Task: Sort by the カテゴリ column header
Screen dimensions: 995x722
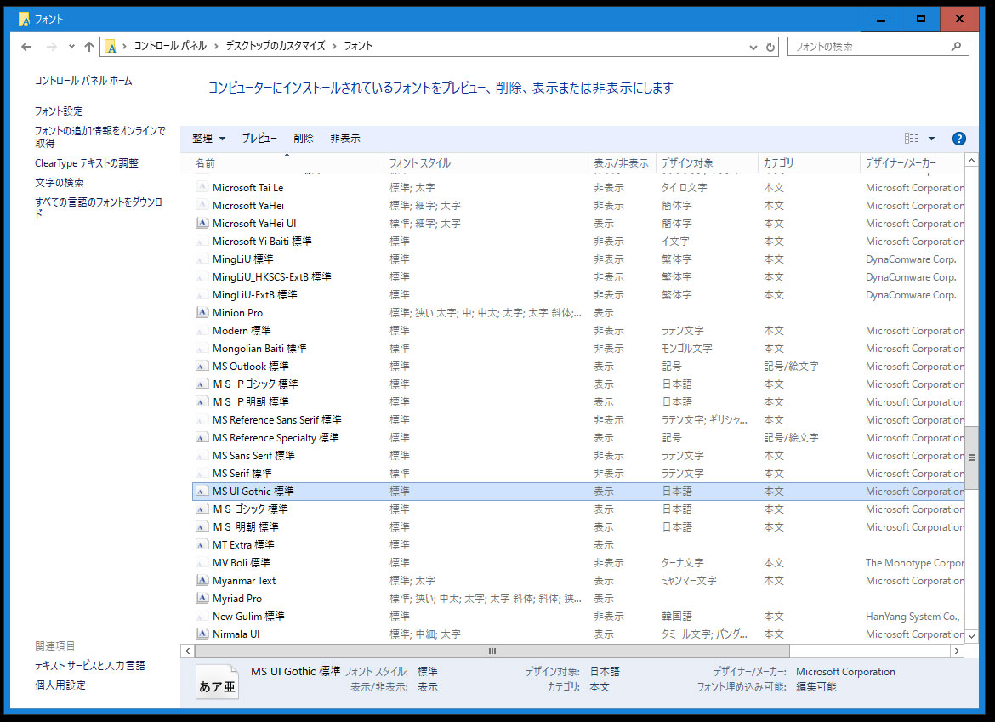Action: click(809, 163)
